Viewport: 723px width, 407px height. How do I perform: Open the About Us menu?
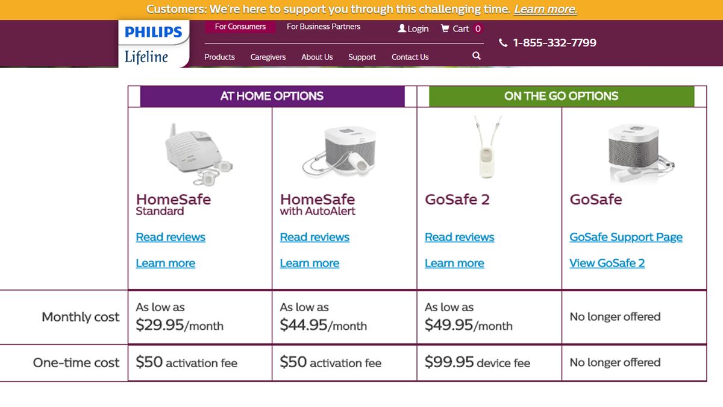click(317, 57)
